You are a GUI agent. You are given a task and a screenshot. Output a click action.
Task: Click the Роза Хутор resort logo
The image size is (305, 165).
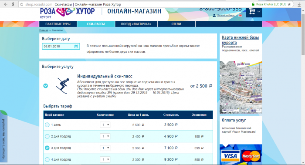pyautogui.click(x=67, y=13)
